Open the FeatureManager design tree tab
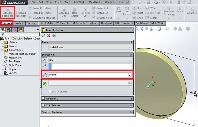198x127 pixels. [3, 30]
